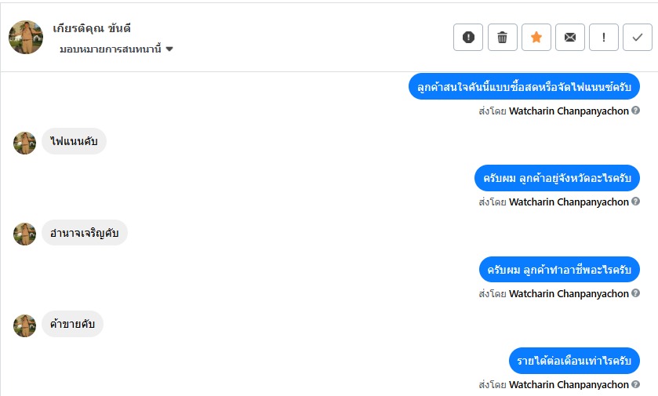Click help icon below ลูกค้าทำอาชีพอะไรครับ message
Screen dimensions: 658x396
[635, 293]
